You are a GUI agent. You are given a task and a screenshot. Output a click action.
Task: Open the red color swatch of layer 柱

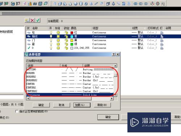72,33
